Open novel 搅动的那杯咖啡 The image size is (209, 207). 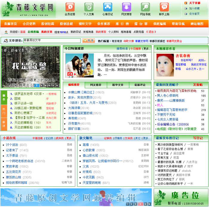16,183
